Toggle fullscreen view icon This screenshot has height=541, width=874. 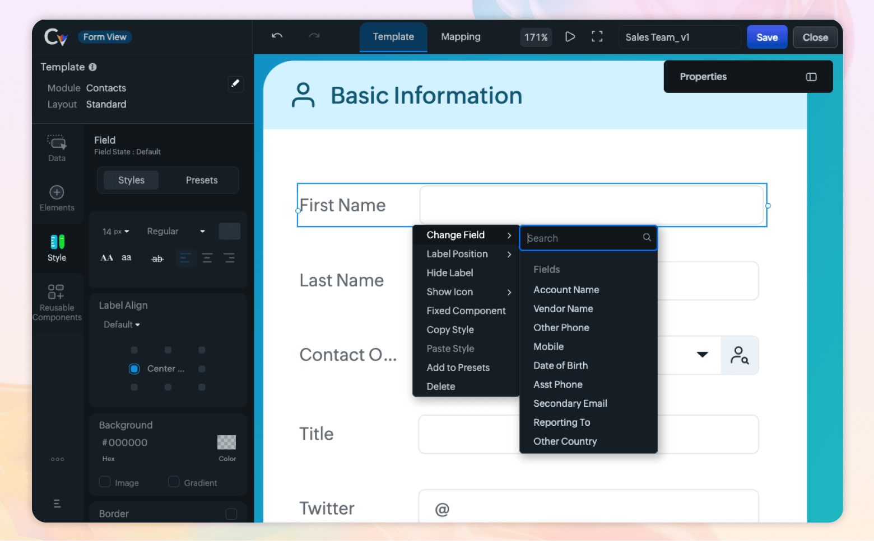[597, 37]
